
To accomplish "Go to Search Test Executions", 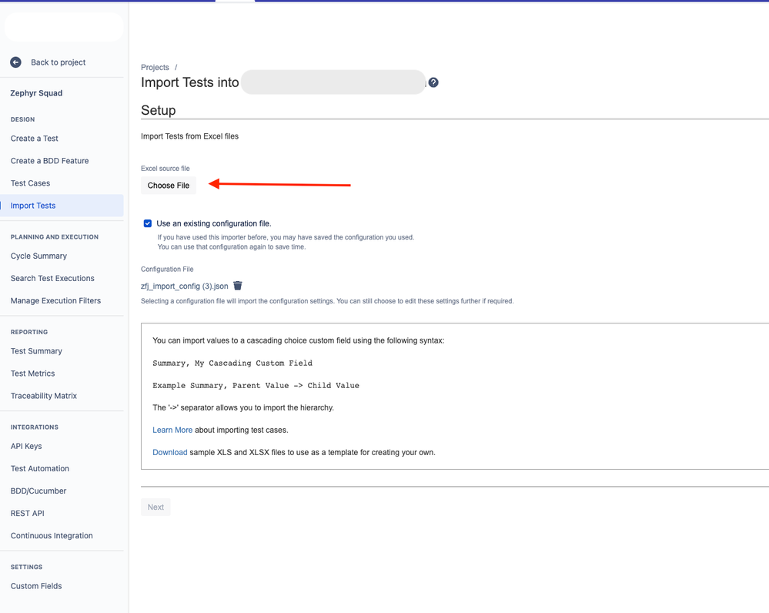I will (x=52, y=278).
